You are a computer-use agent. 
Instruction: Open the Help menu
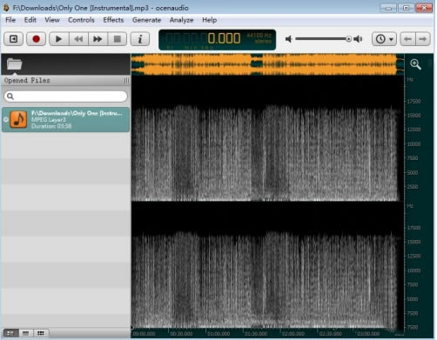tap(209, 20)
